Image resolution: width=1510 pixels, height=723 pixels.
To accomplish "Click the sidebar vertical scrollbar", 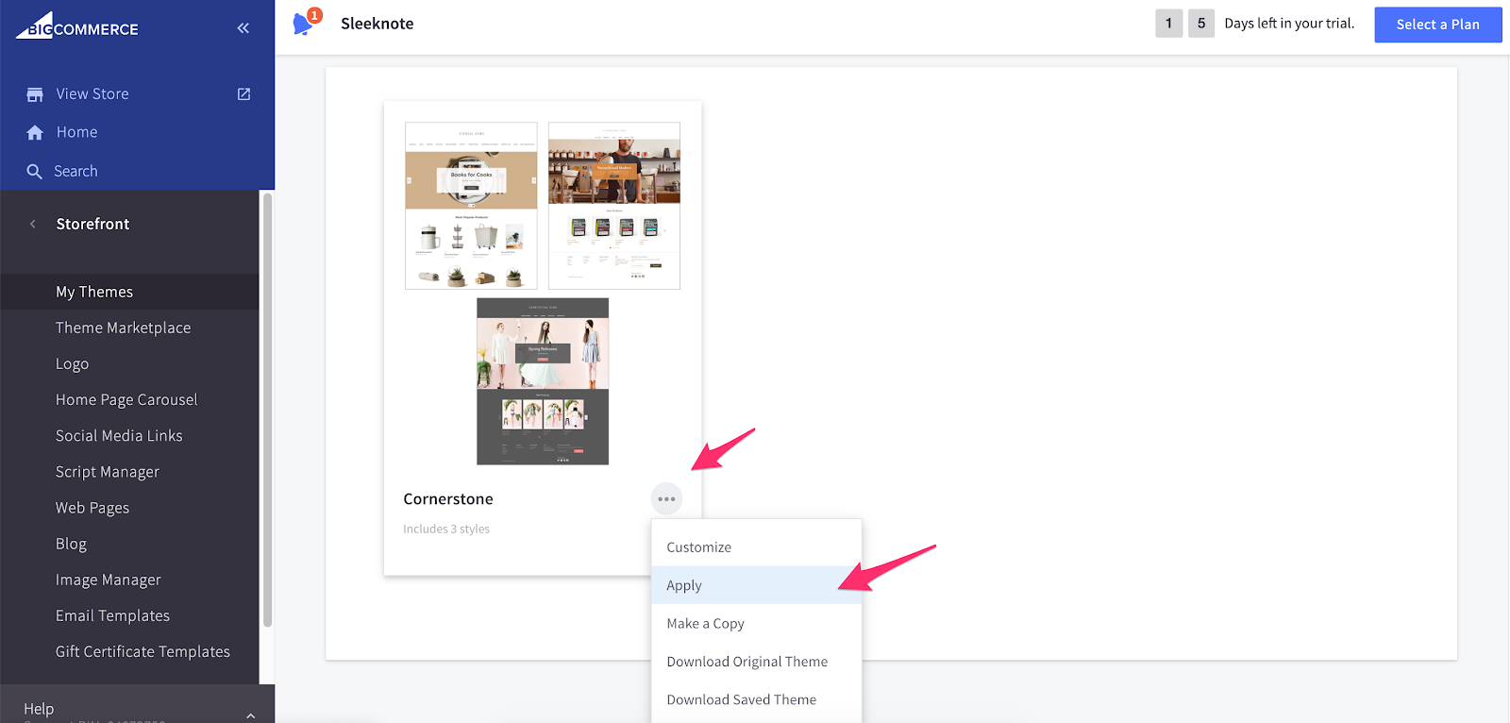I will point(267,411).
